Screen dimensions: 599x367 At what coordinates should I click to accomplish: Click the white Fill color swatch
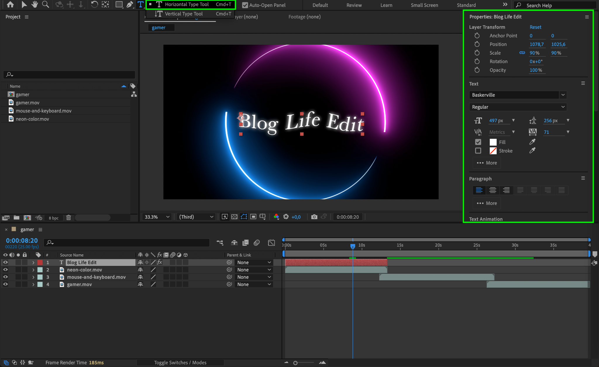pos(493,142)
